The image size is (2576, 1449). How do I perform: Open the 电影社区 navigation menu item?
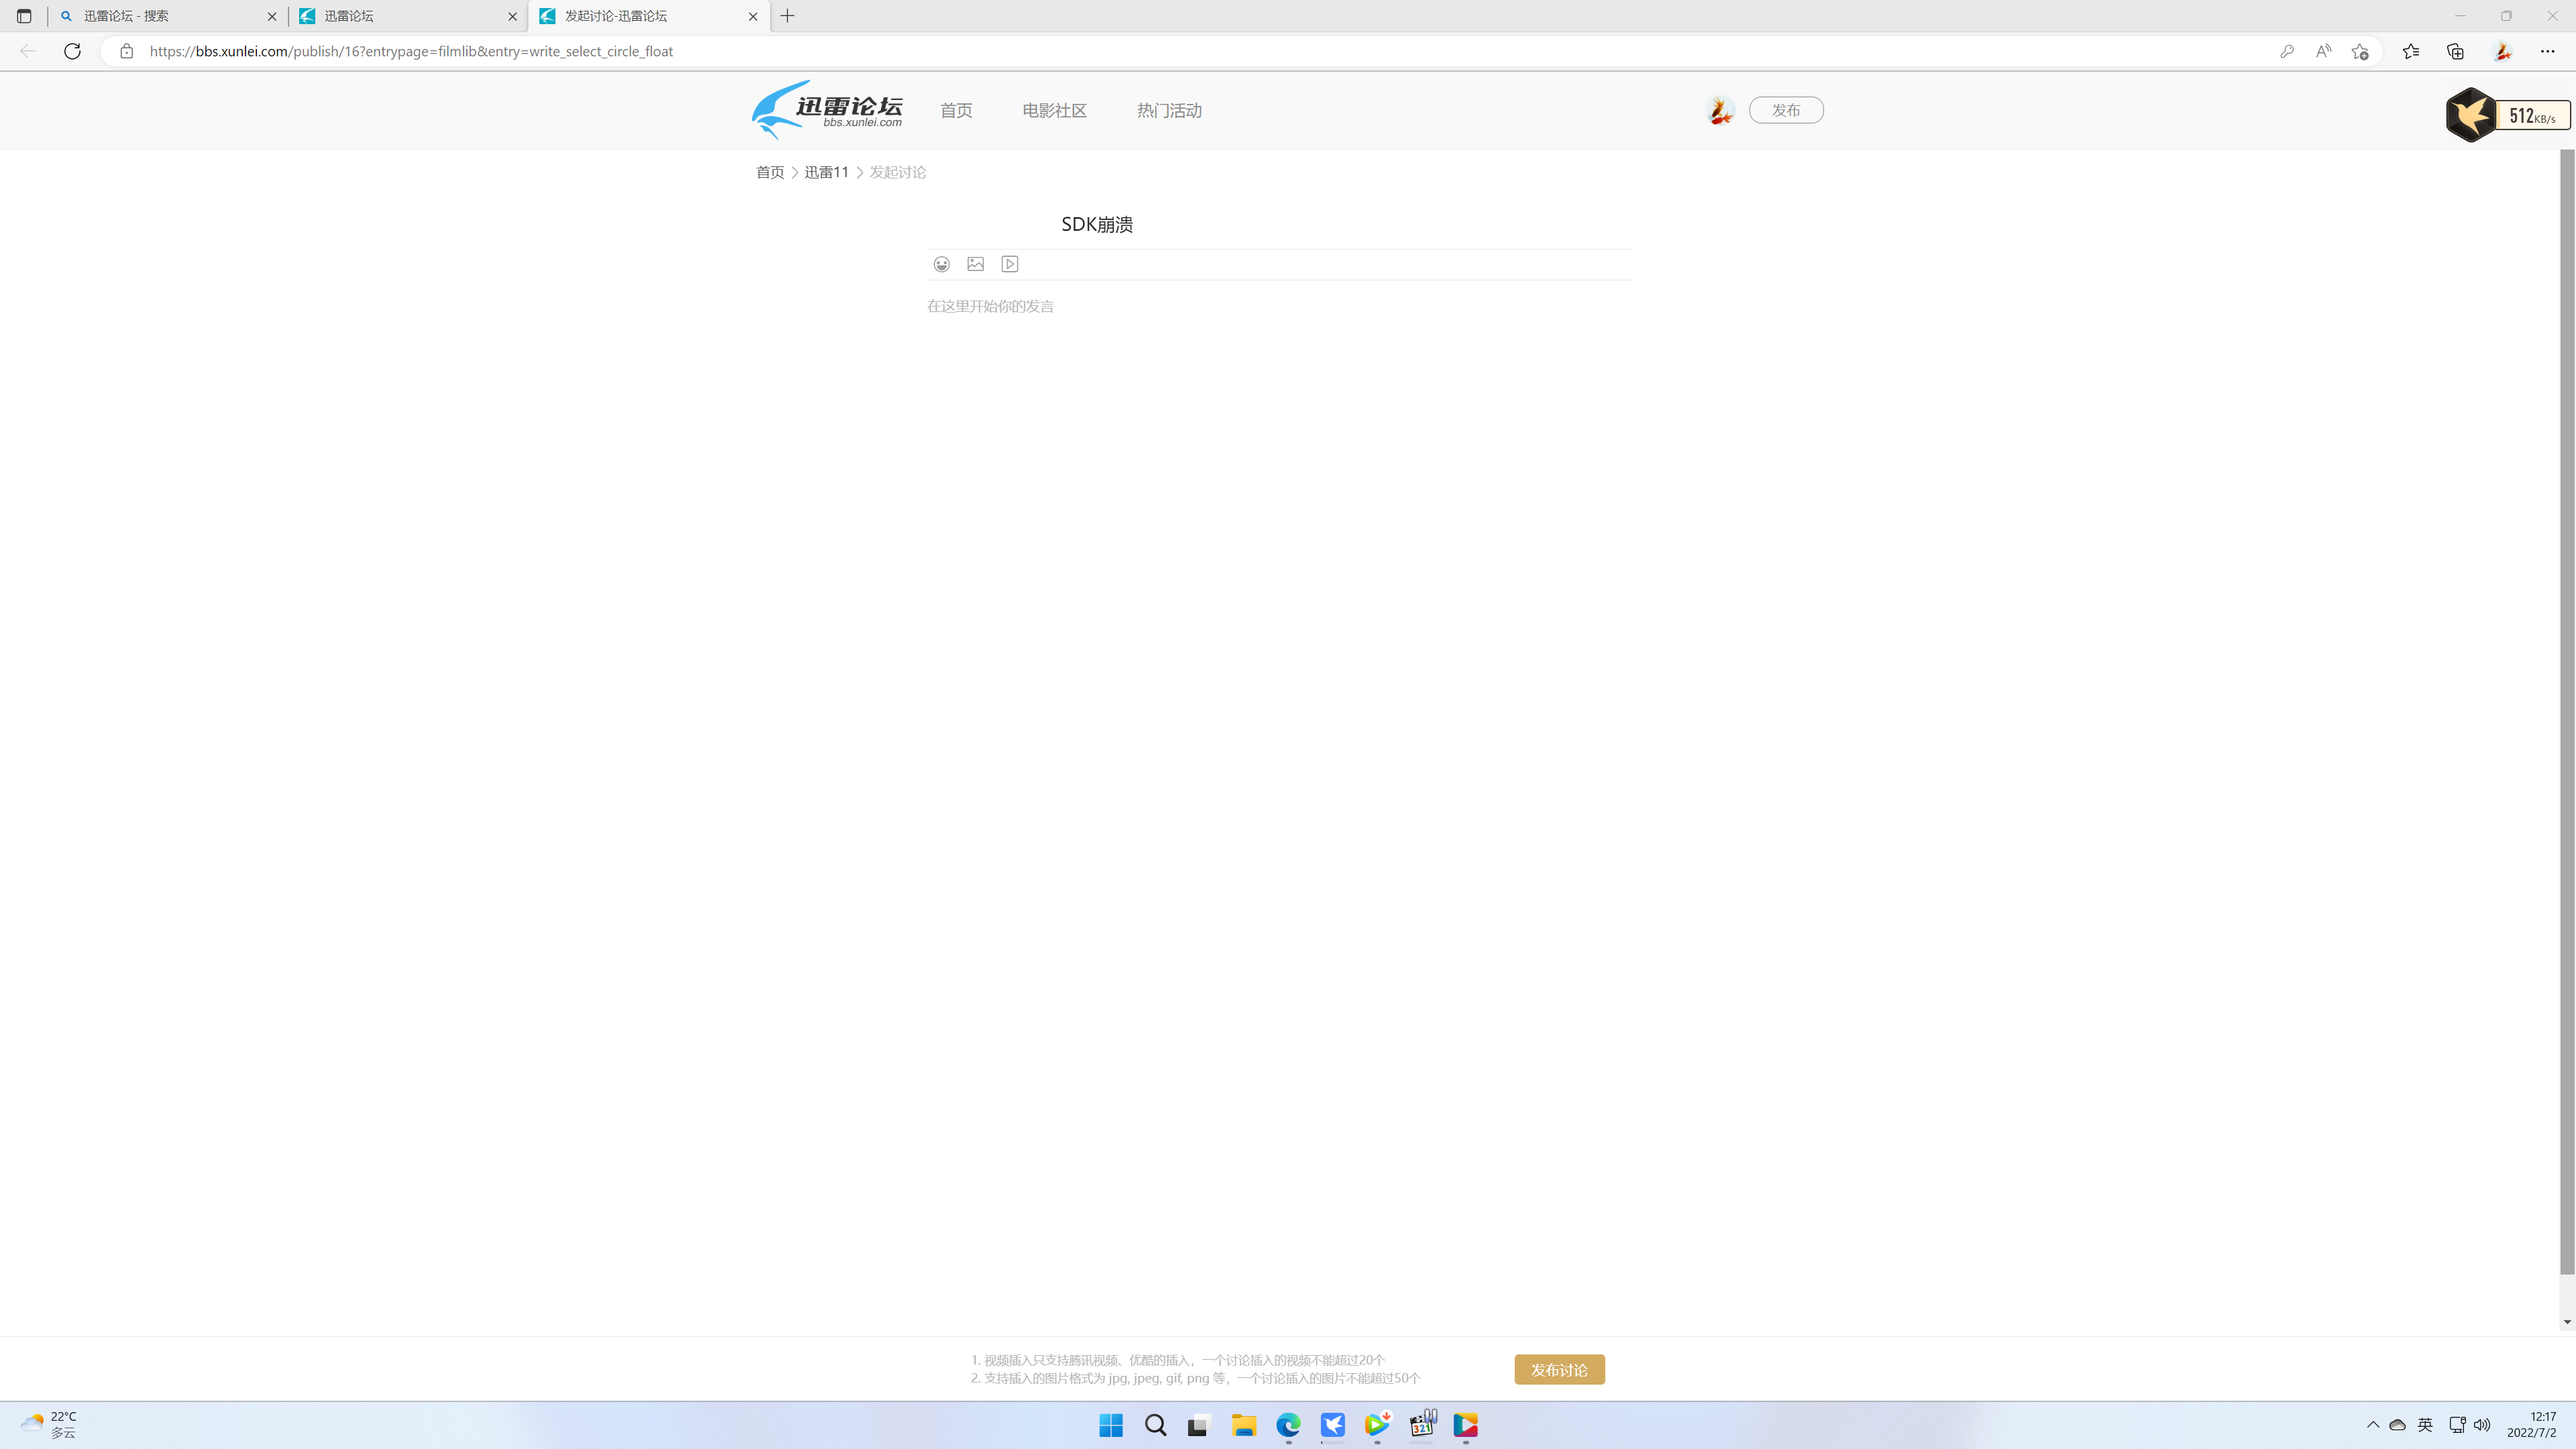point(1053,110)
